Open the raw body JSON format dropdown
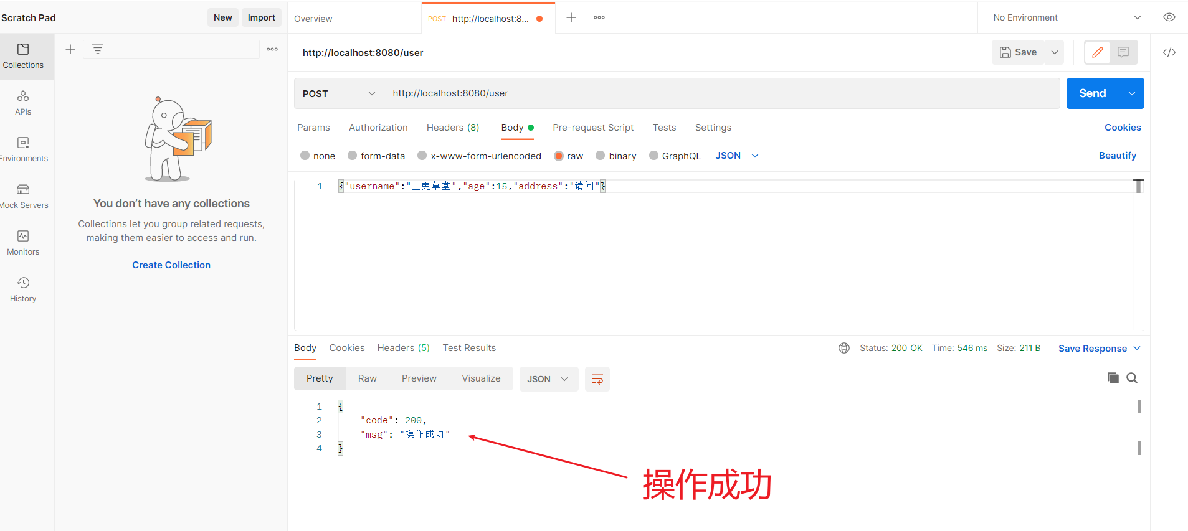Viewport: 1188px width, 531px height. point(737,156)
